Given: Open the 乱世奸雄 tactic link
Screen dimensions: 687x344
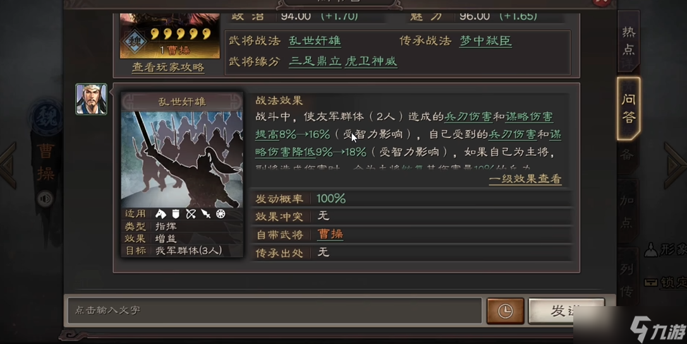Looking at the screenshot, I should point(315,41).
